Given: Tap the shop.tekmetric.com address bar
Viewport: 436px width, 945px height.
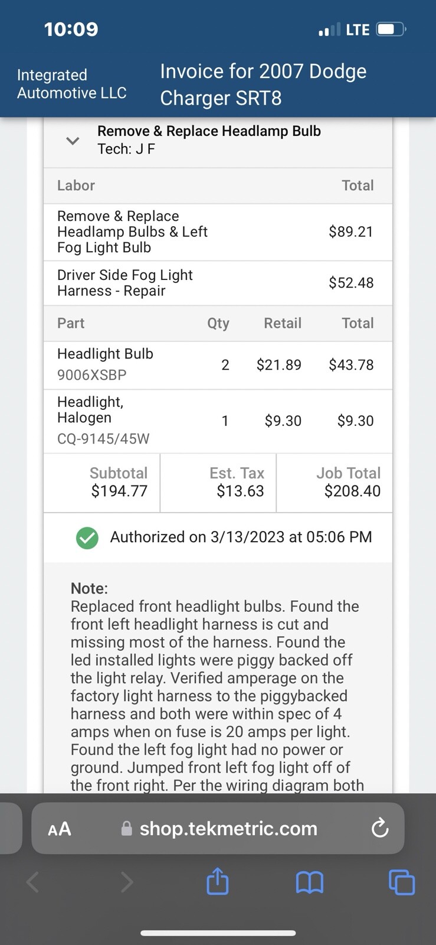Looking at the screenshot, I should [x=228, y=828].
